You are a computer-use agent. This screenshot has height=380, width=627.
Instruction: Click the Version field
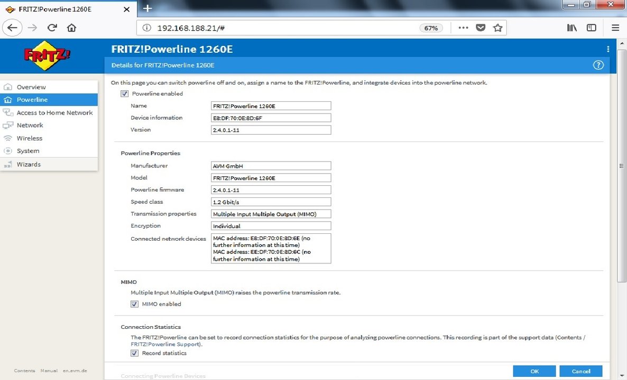click(271, 130)
